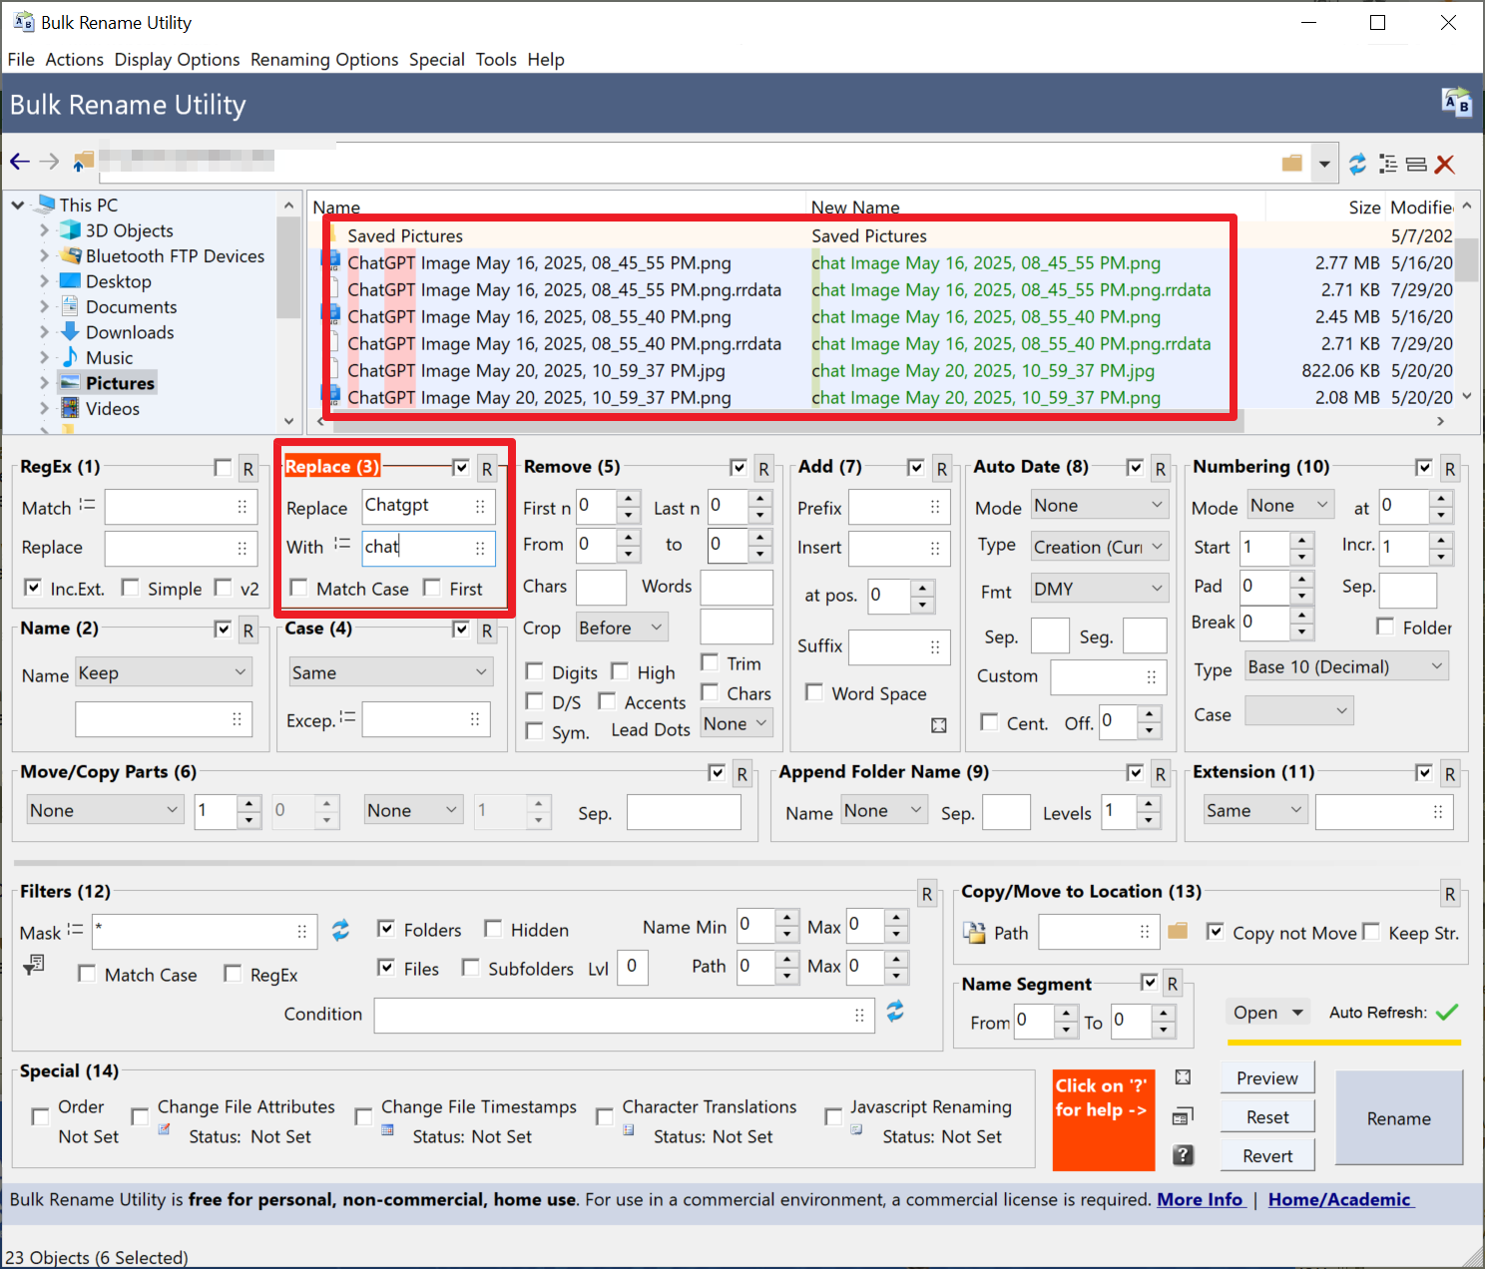Open the Special menu
Viewport: 1485px width, 1269px height.
tap(437, 60)
